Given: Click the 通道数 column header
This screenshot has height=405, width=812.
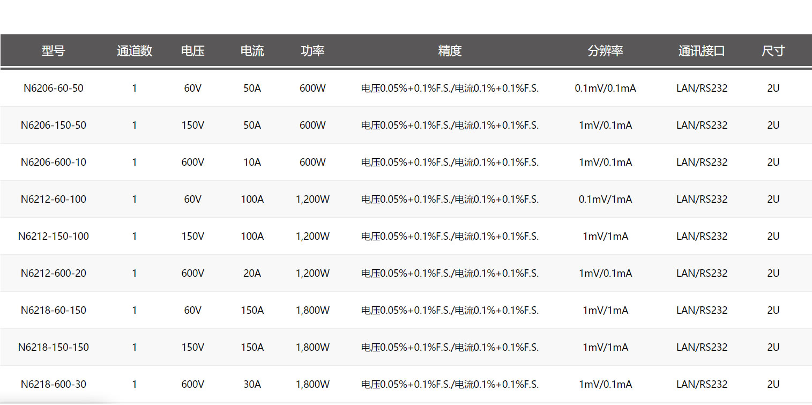Looking at the screenshot, I should coord(135,51).
